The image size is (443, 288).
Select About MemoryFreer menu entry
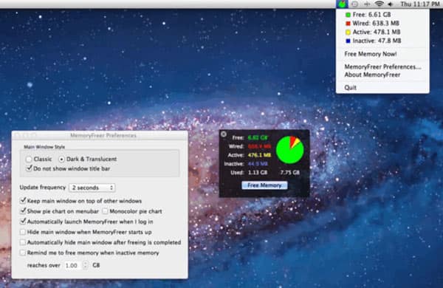click(x=372, y=75)
